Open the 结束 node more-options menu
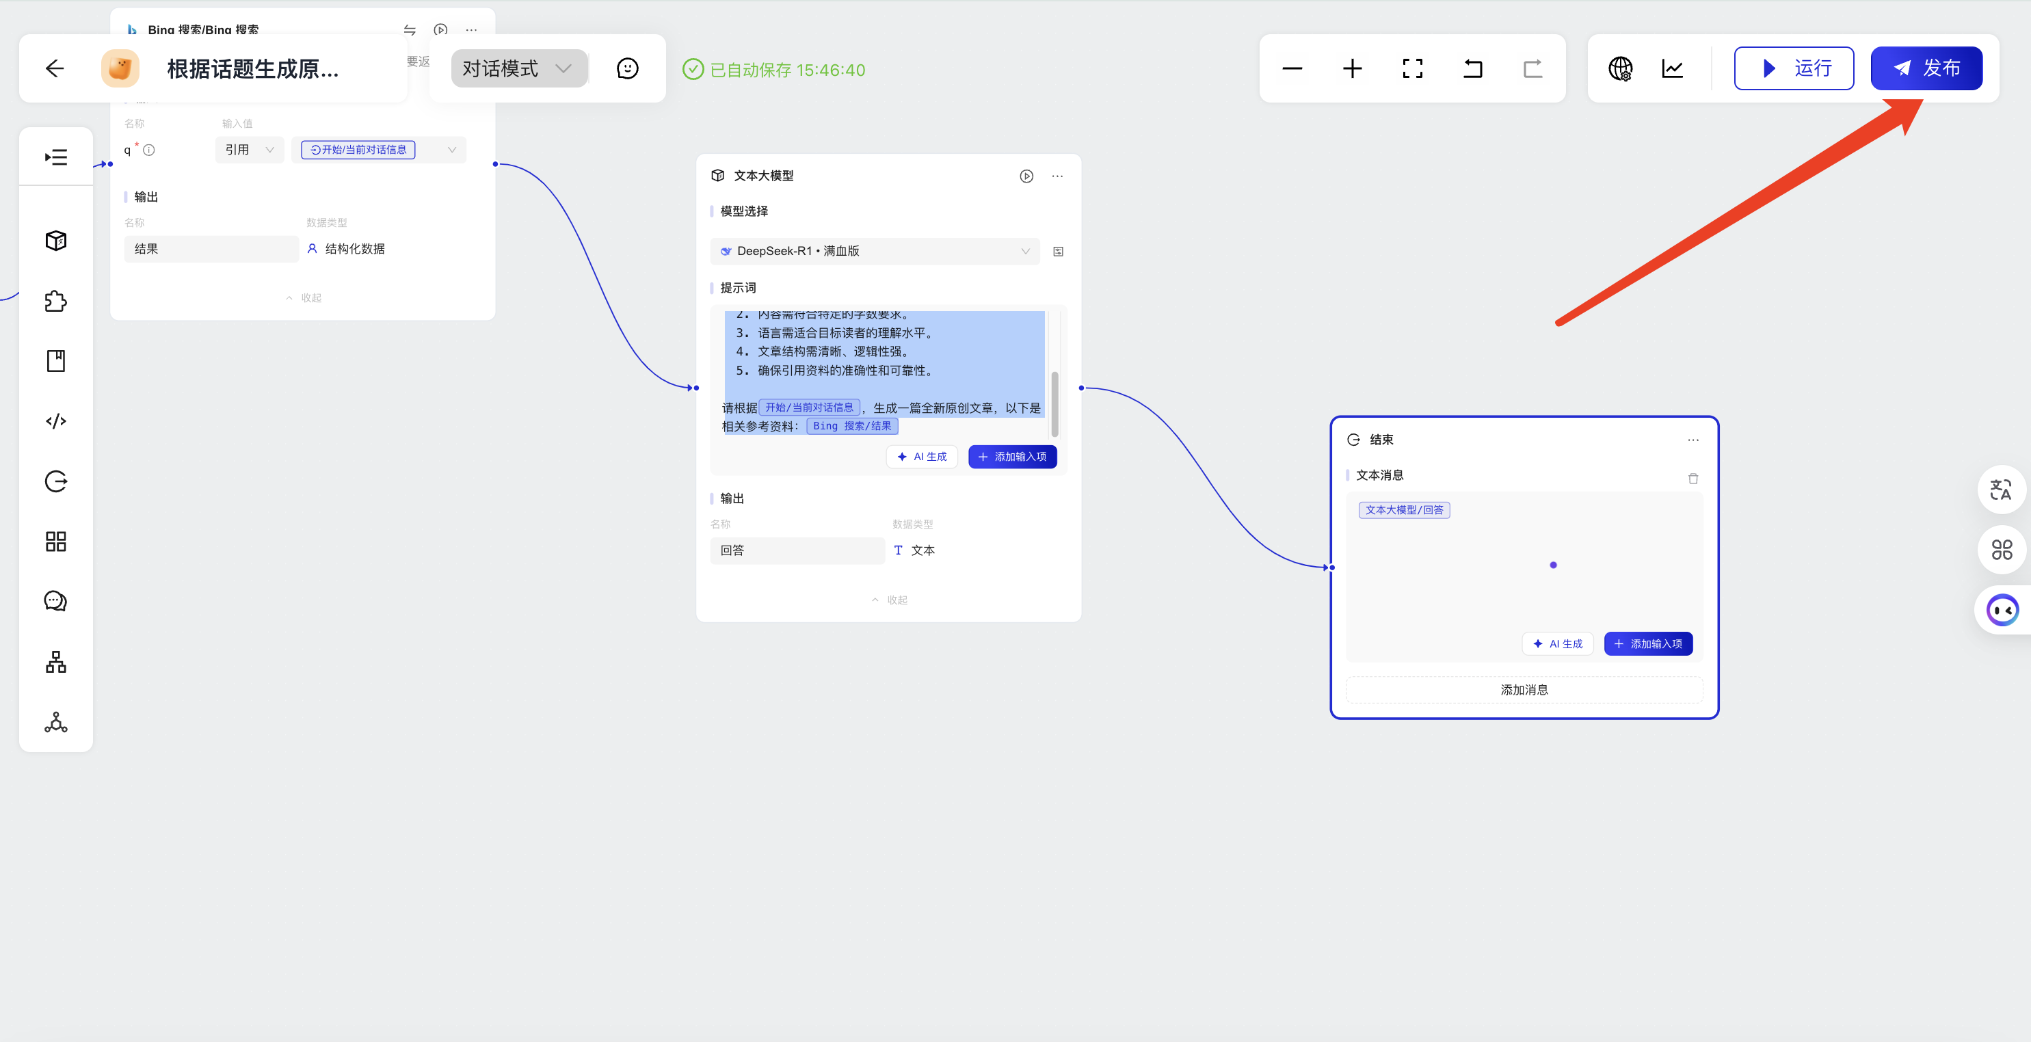This screenshot has height=1042, width=2031. click(1692, 440)
